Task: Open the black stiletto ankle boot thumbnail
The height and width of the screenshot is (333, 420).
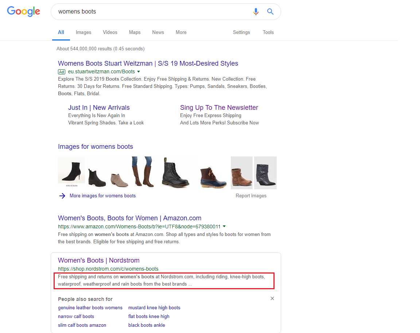Action: (x=71, y=172)
